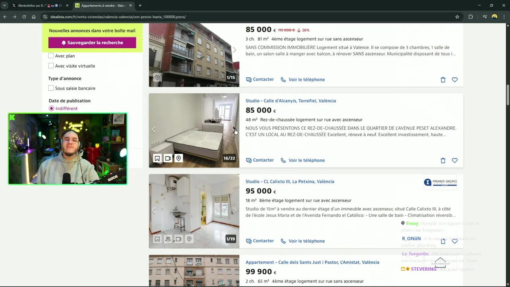Image resolution: width=510 pixels, height=287 pixels.
Task: Click 'Date de publication' filter heading
Action: point(70,101)
